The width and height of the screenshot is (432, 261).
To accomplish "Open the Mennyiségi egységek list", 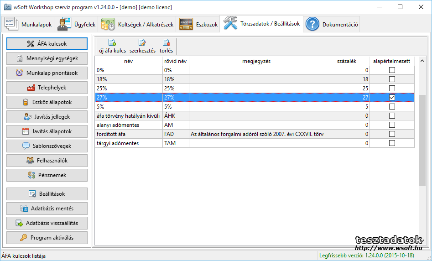I will pos(47,58).
